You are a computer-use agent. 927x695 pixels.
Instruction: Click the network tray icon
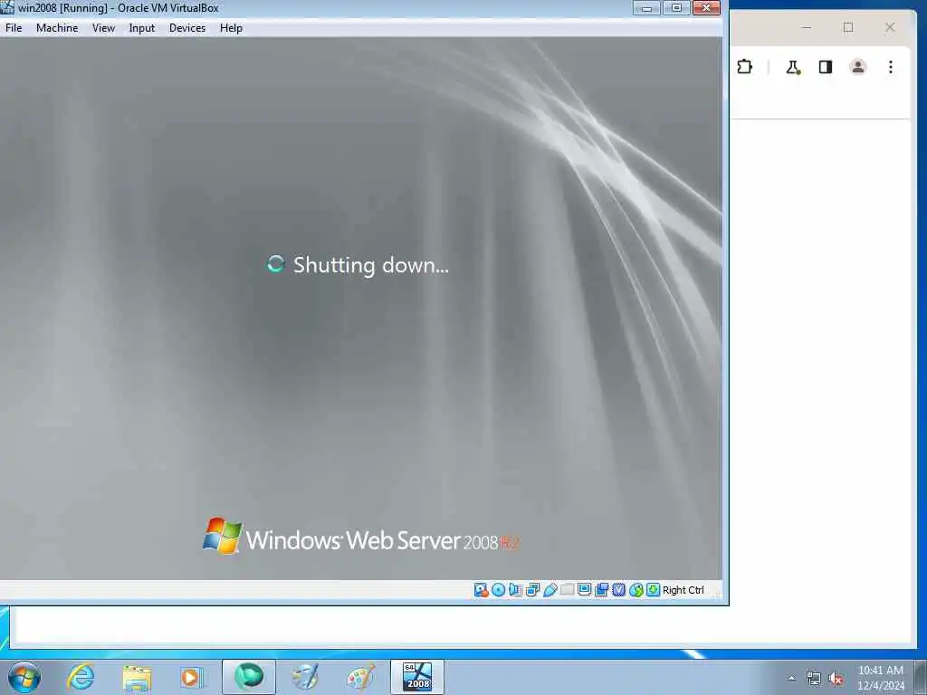pyautogui.click(x=814, y=679)
